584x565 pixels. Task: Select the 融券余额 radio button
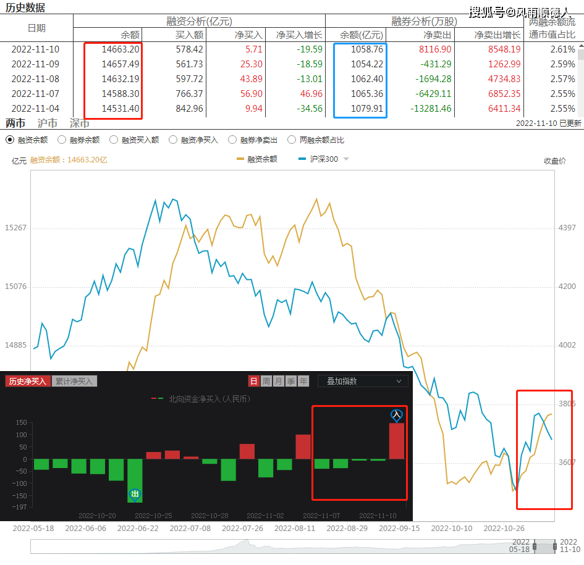click(x=62, y=140)
